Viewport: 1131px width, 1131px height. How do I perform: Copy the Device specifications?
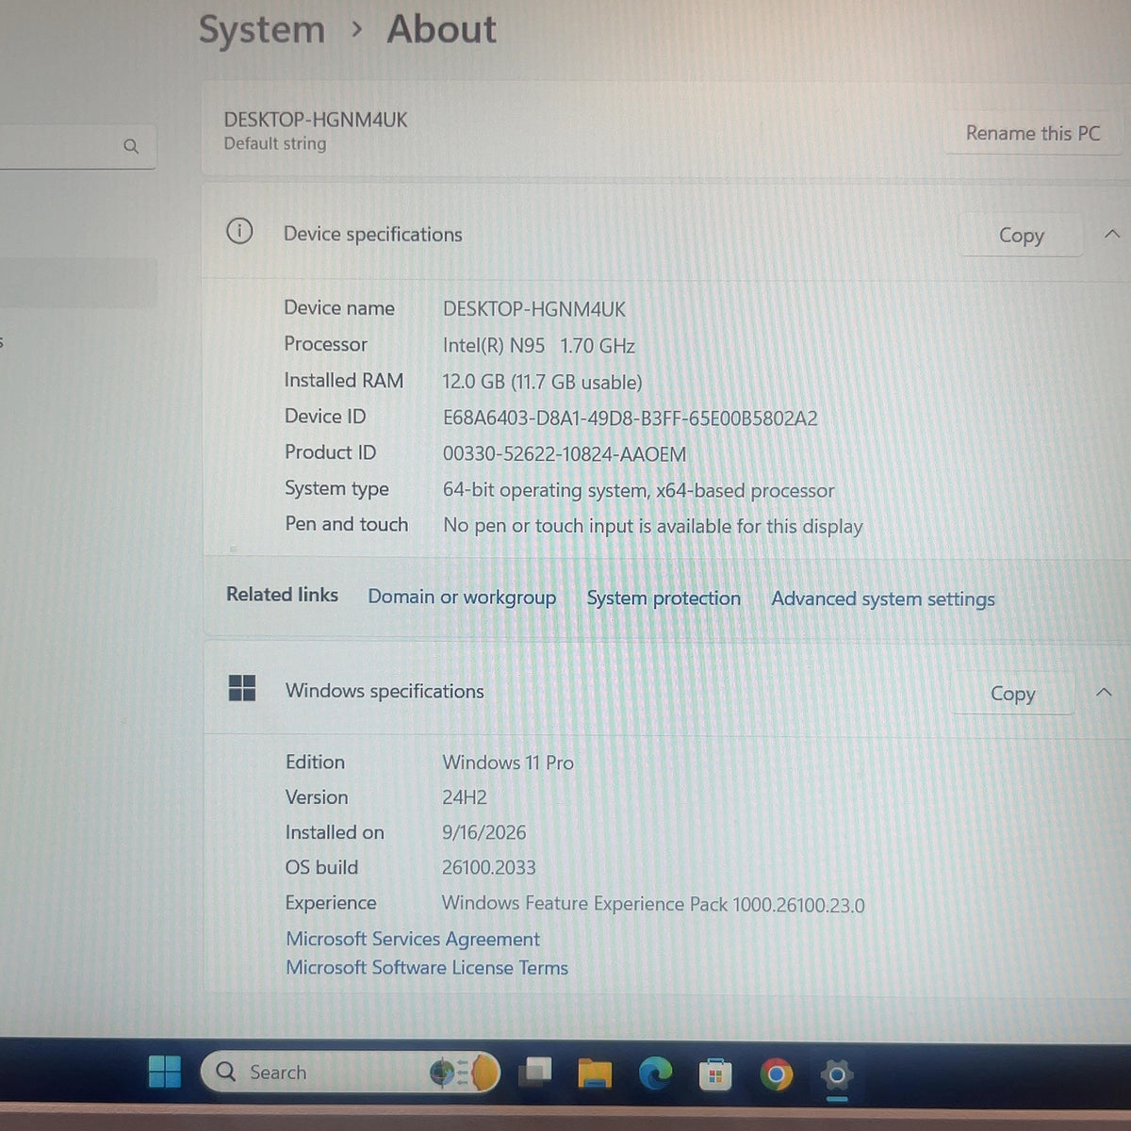pyautogui.click(x=1021, y=235)
